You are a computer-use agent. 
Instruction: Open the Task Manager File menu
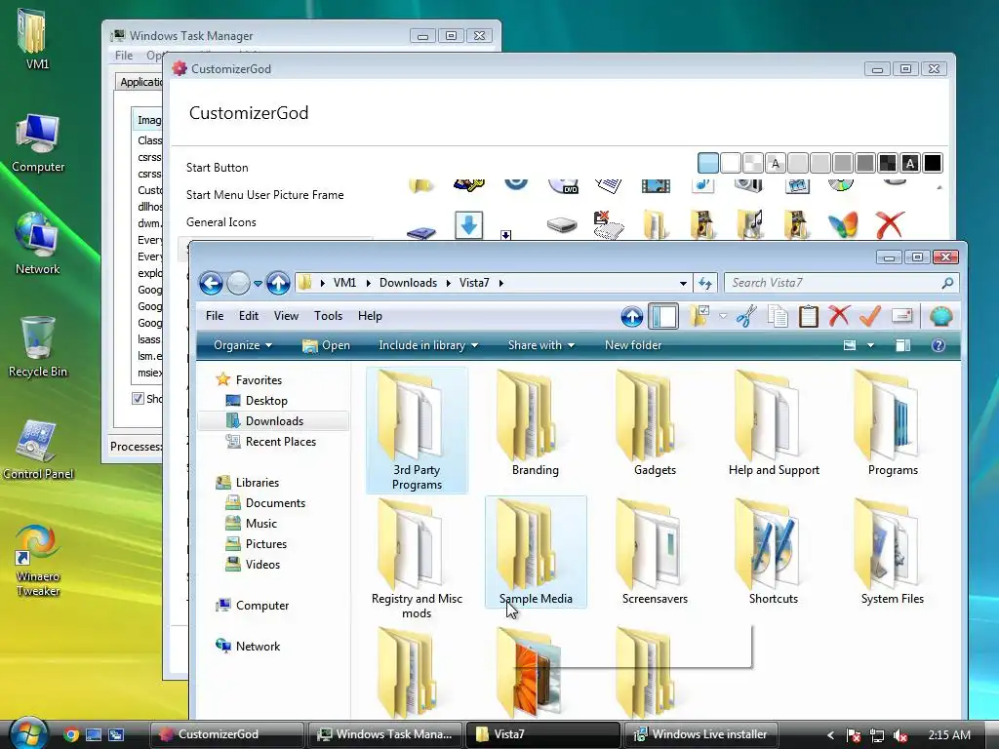[124, 56]
